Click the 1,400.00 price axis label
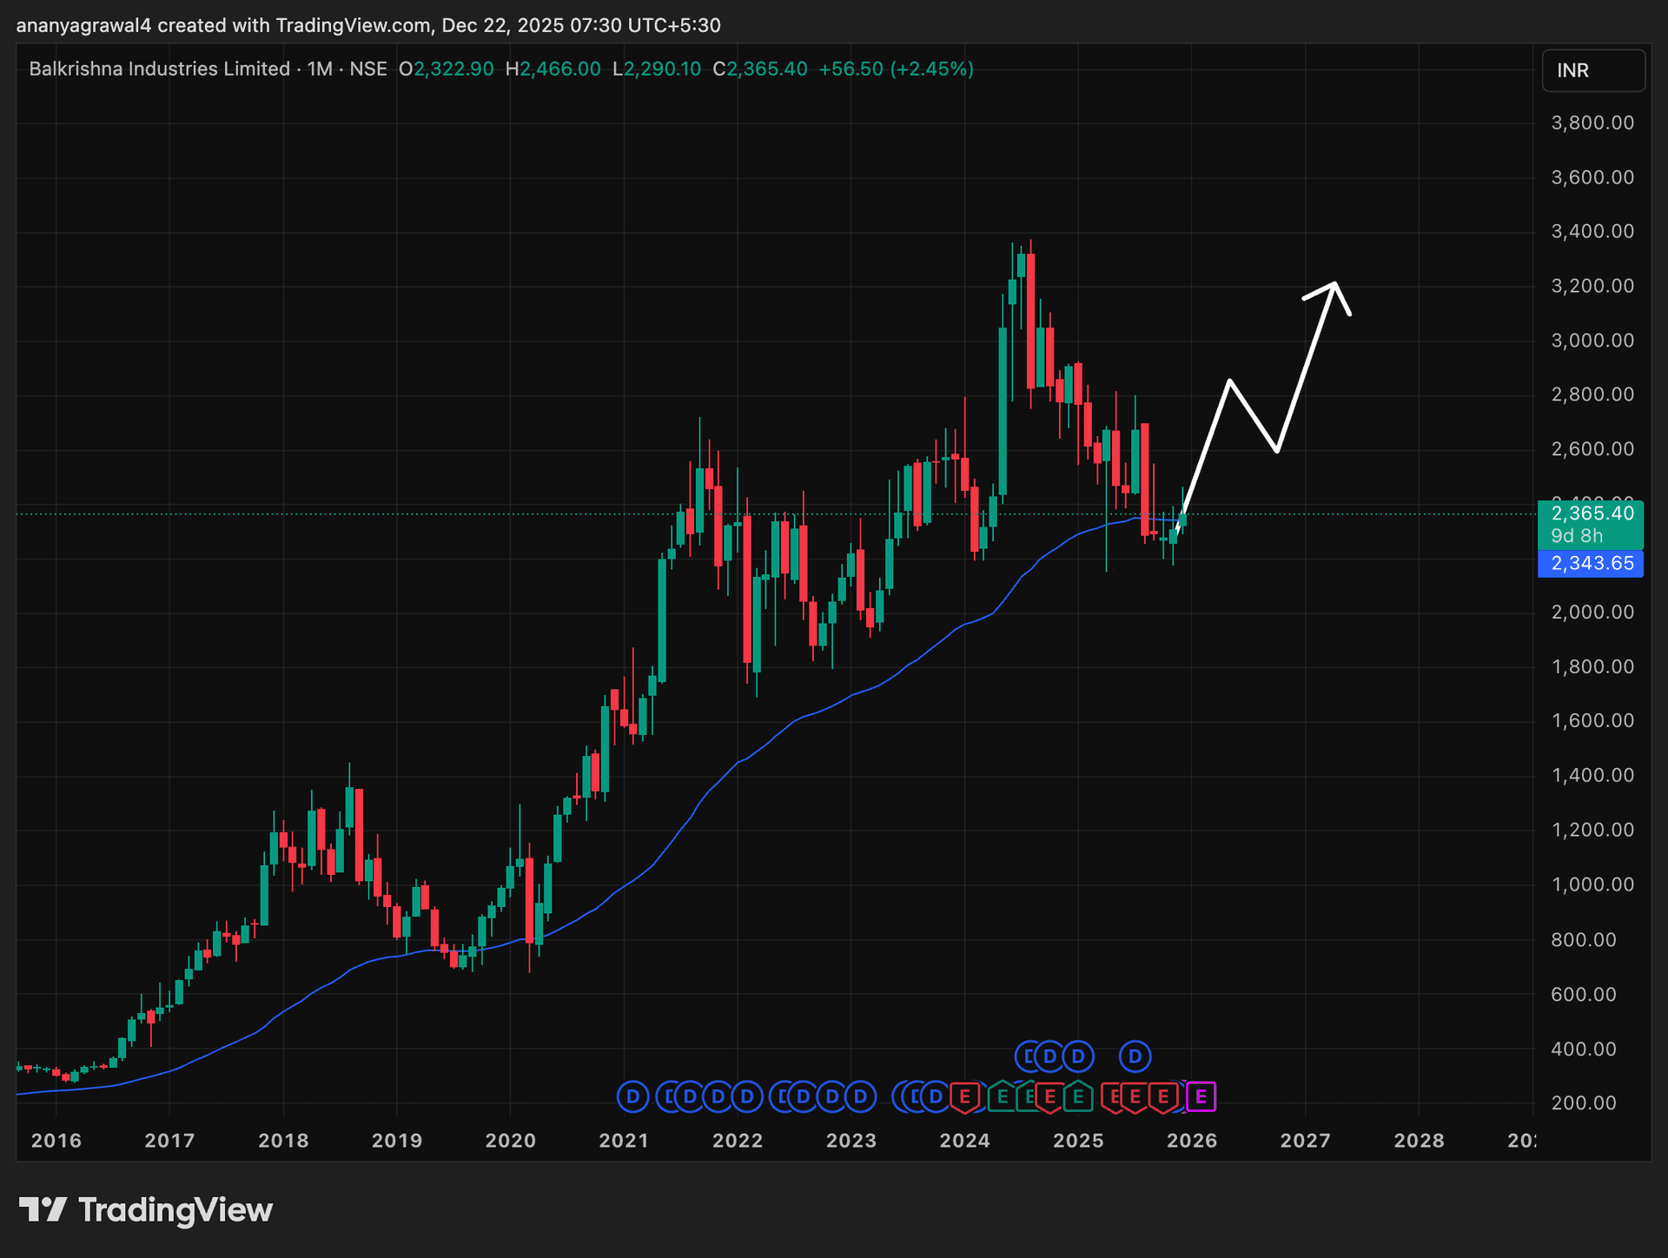1668x1258 pixels. [x=1592, y=776]
